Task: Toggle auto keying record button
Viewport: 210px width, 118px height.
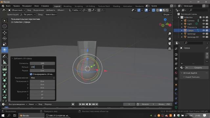Action: pyautogui.click(x=73, y=104)
